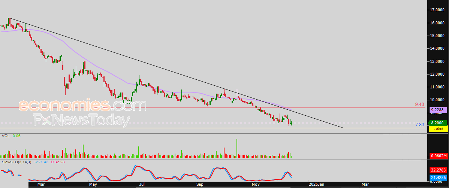
Task: Click the 11.0000 price axis label
Action: point(437,87)
